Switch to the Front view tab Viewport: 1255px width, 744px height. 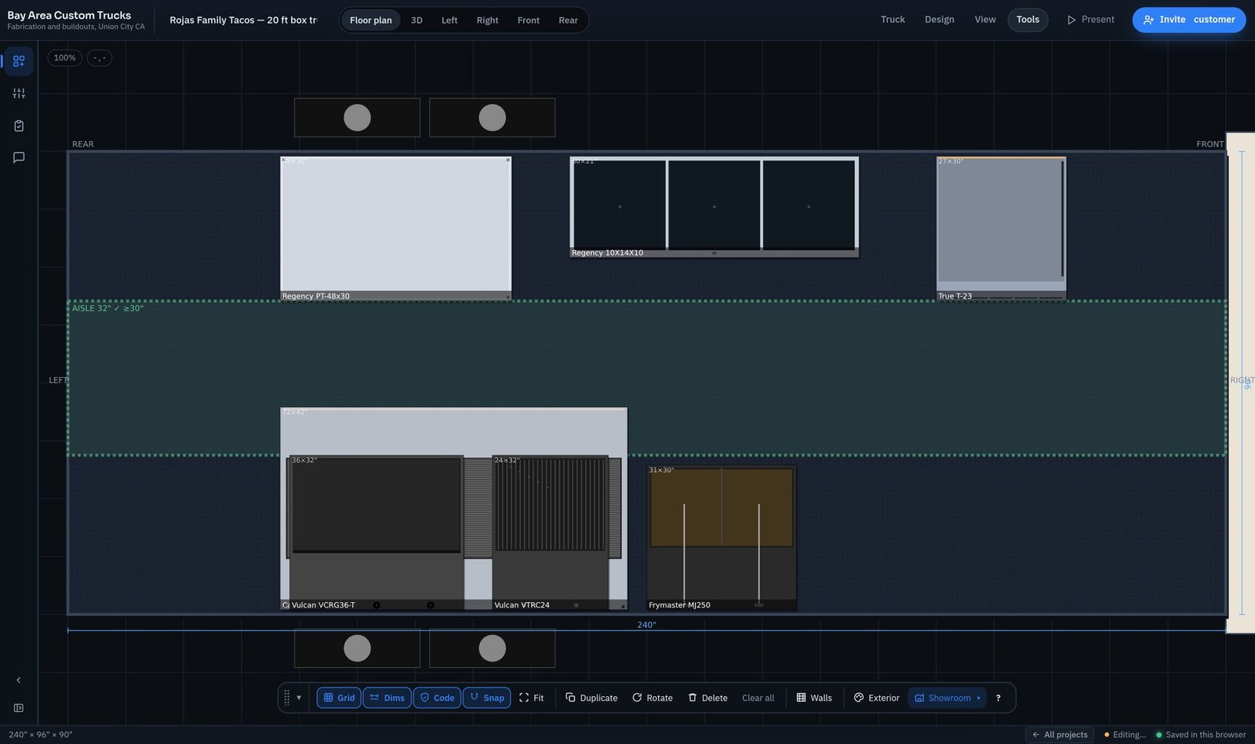point(529,20)
